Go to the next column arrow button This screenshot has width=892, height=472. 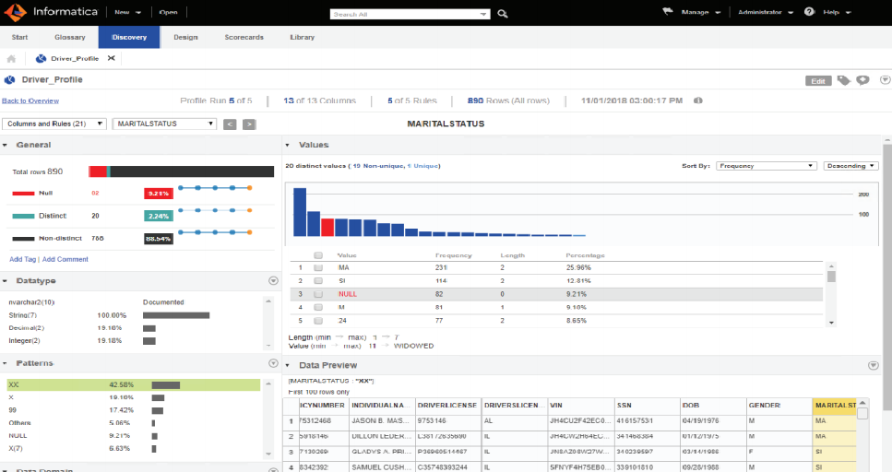pos(249,124)
